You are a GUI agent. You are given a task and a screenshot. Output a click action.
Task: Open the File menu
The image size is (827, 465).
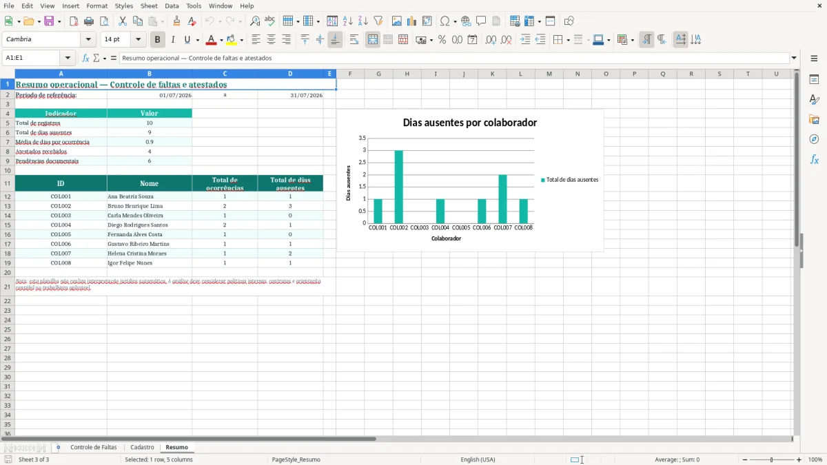click(x=9, y=6)
